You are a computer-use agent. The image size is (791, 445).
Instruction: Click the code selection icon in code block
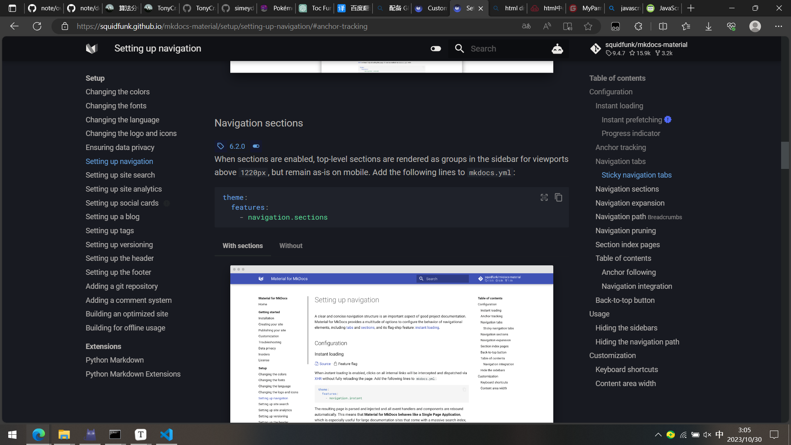[x=544, y=198]
